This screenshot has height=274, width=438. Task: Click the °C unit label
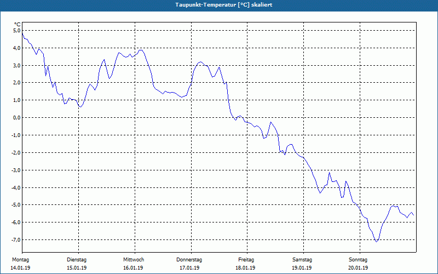[18, 25]
